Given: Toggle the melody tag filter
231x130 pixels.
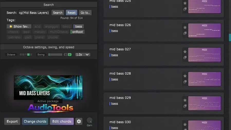Looking at the screenshot, I should [x=40, y=32].
